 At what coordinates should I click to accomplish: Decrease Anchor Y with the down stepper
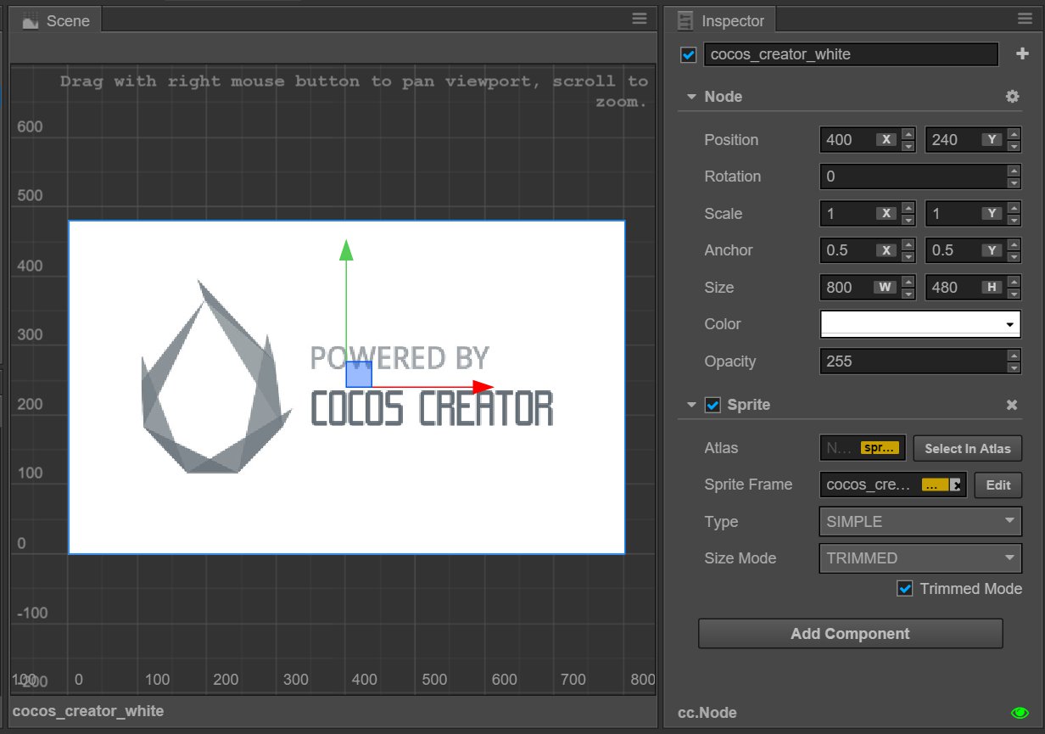tap(1014, 257)
